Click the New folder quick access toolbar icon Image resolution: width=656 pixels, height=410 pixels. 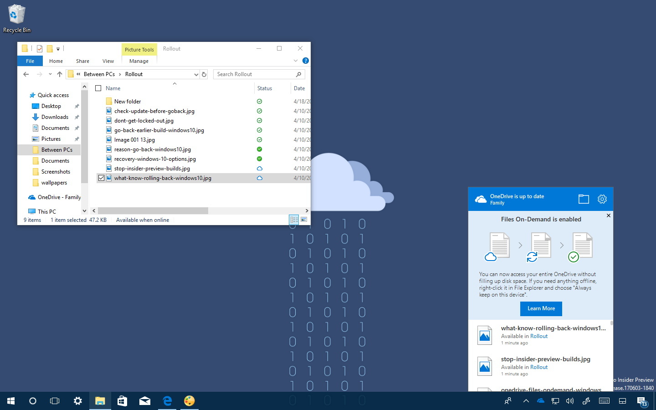coord(50,49)
